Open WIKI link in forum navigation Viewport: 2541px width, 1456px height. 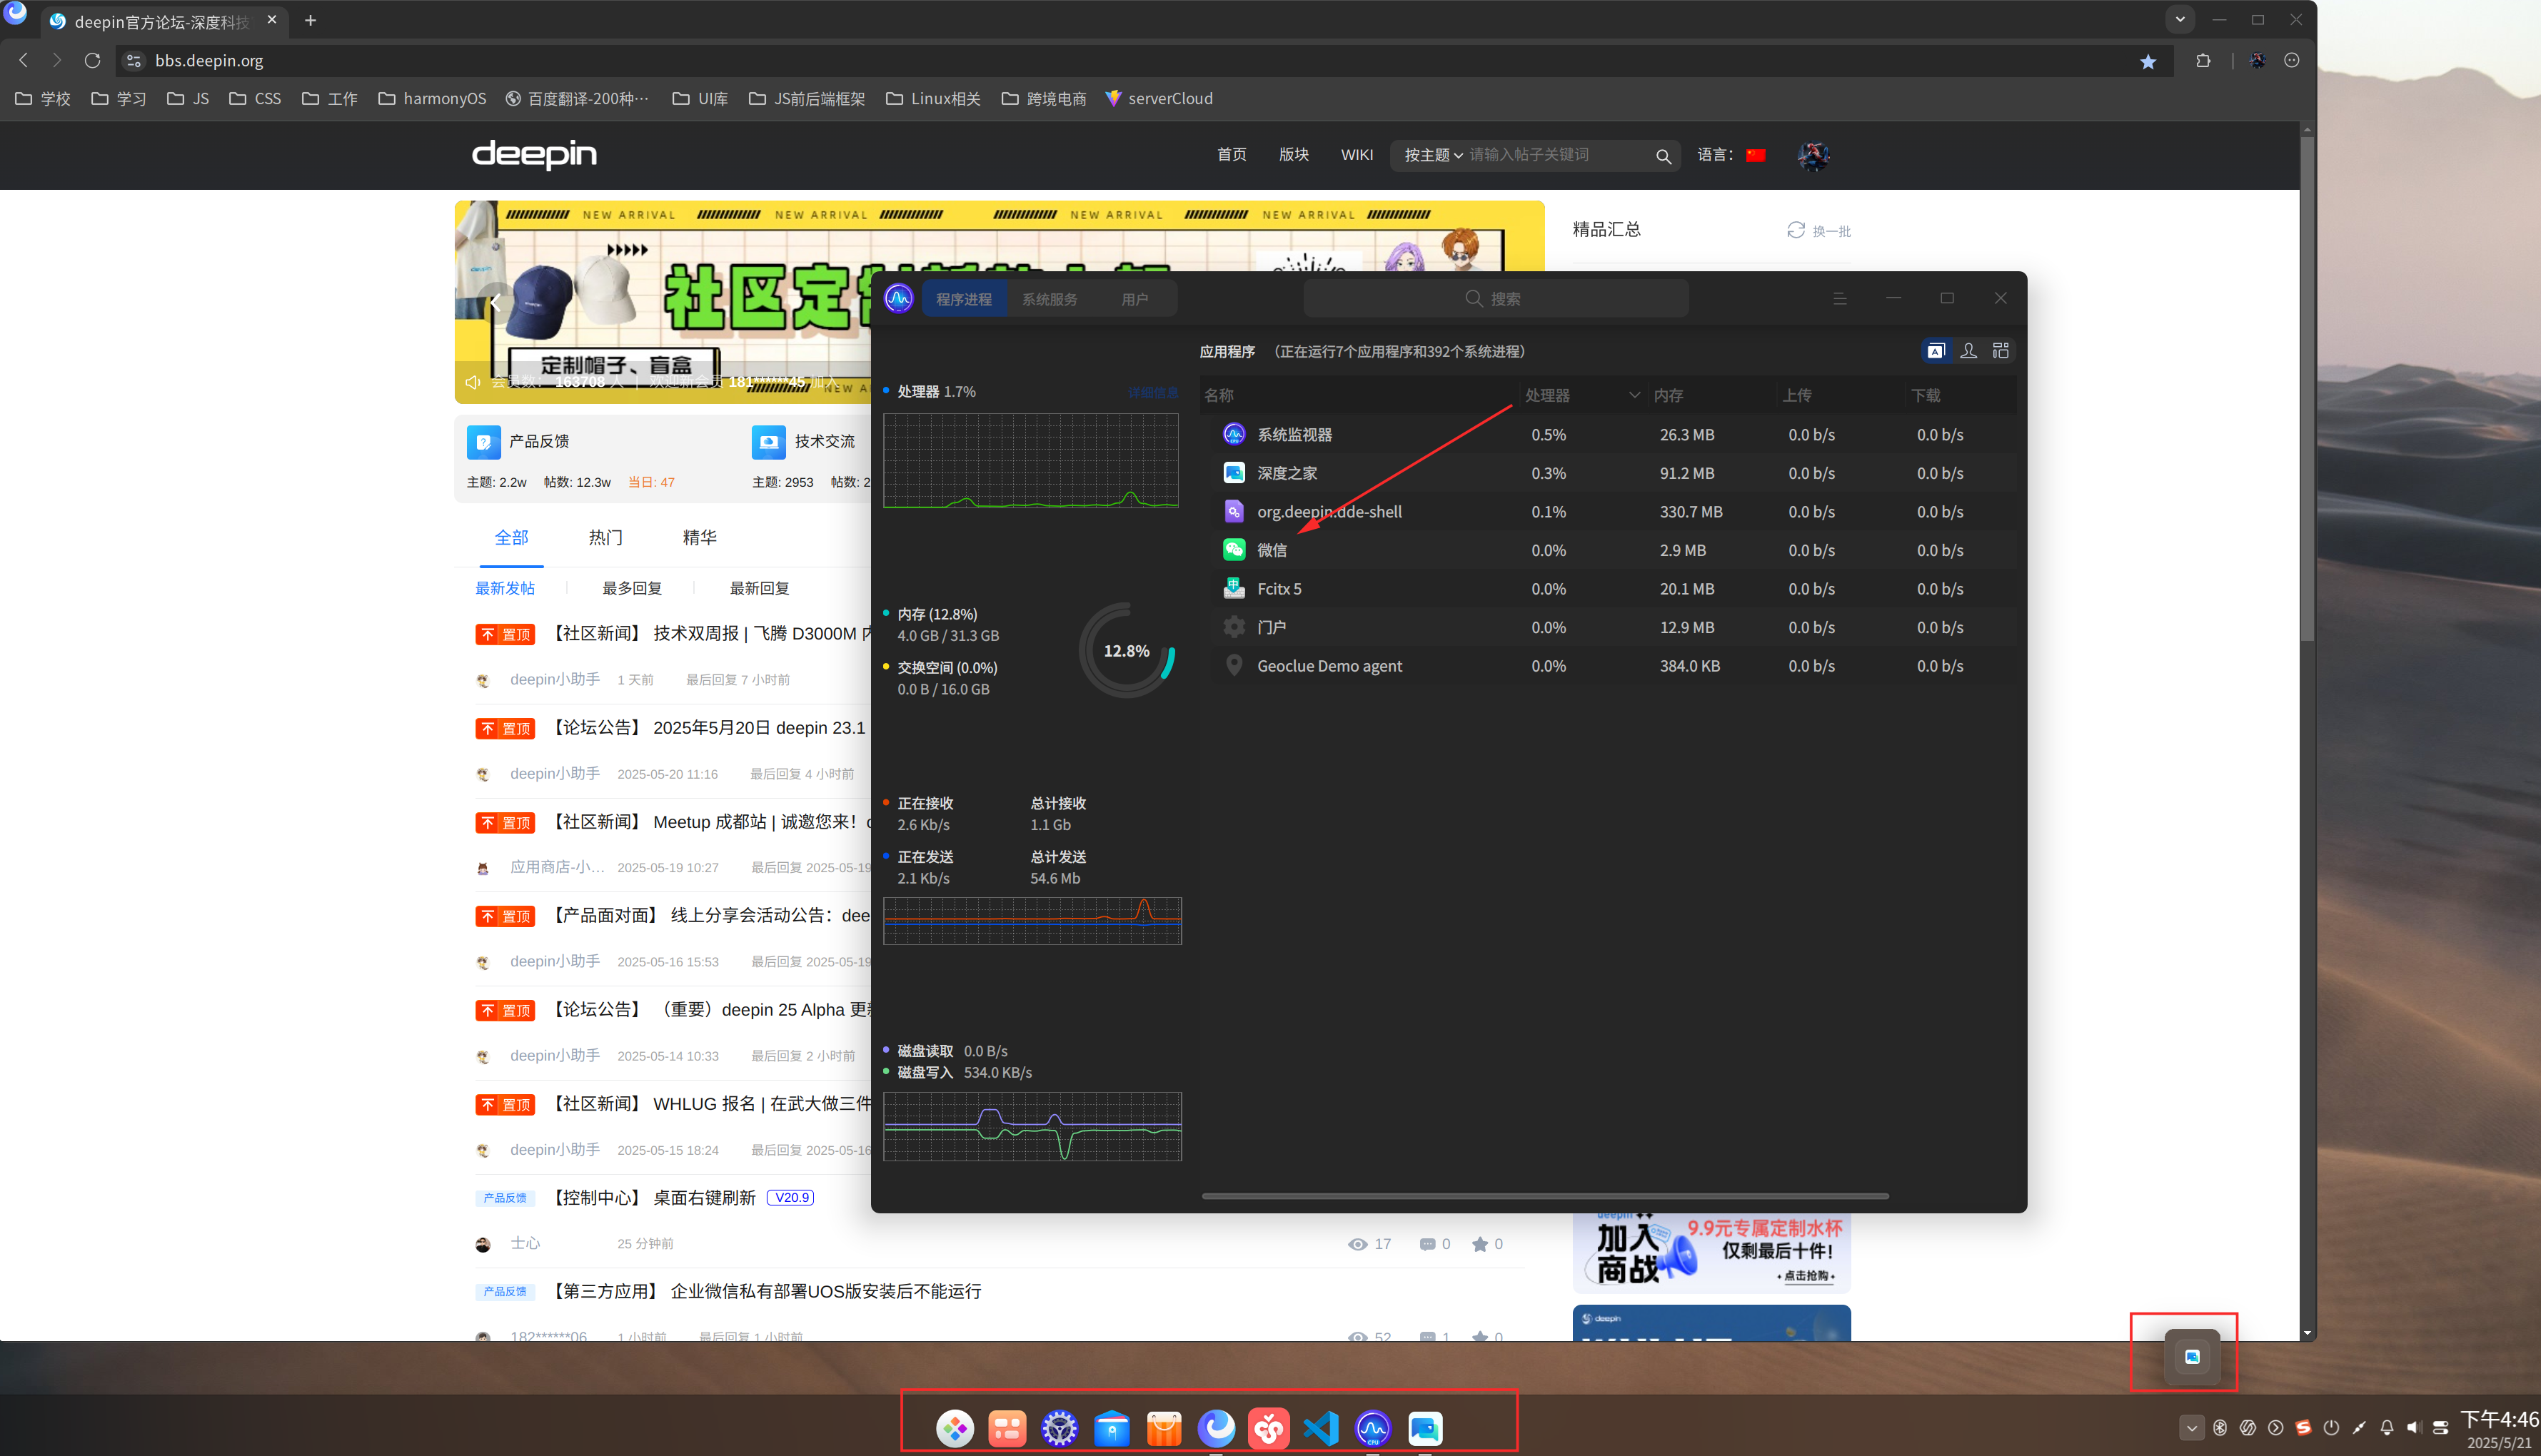click(x=1356, y=154)
